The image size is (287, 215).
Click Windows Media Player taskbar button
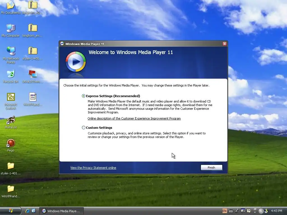[61, 211]
